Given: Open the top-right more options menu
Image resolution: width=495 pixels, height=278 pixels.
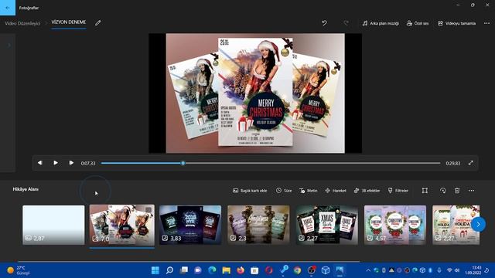Looking at the screenshot, I should (x=486, y=23).
